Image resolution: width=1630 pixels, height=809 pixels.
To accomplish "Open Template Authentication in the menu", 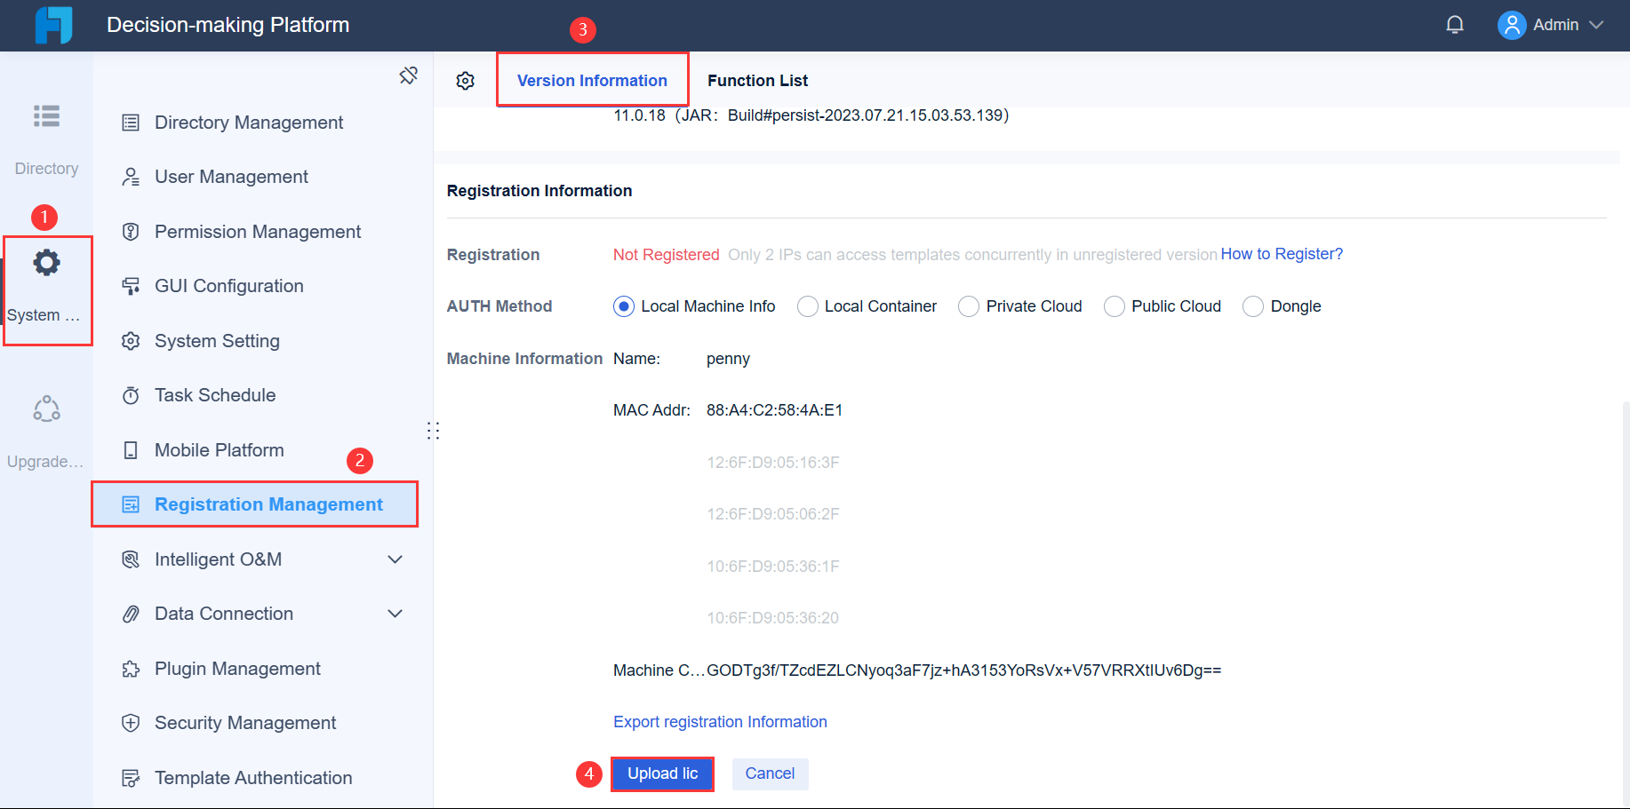I will click(253, 777).
